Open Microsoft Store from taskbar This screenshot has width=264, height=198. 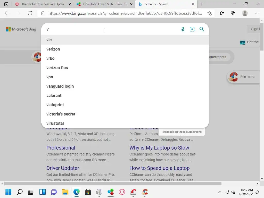click(88, 192)
